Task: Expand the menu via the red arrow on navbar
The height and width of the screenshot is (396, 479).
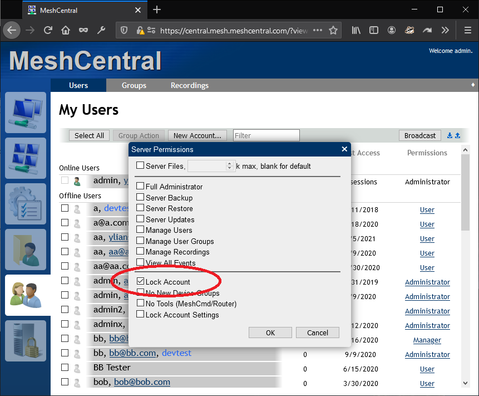Action: [x=472, y=85]
